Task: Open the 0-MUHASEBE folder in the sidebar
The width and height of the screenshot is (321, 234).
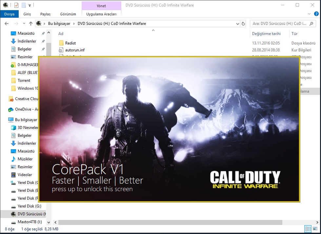Action: coord(24,65)
